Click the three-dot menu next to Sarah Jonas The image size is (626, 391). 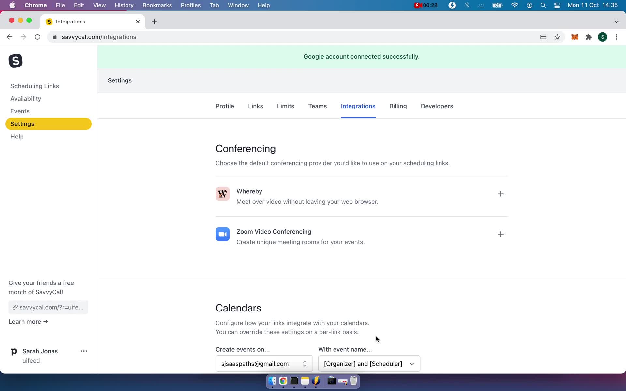83,351
